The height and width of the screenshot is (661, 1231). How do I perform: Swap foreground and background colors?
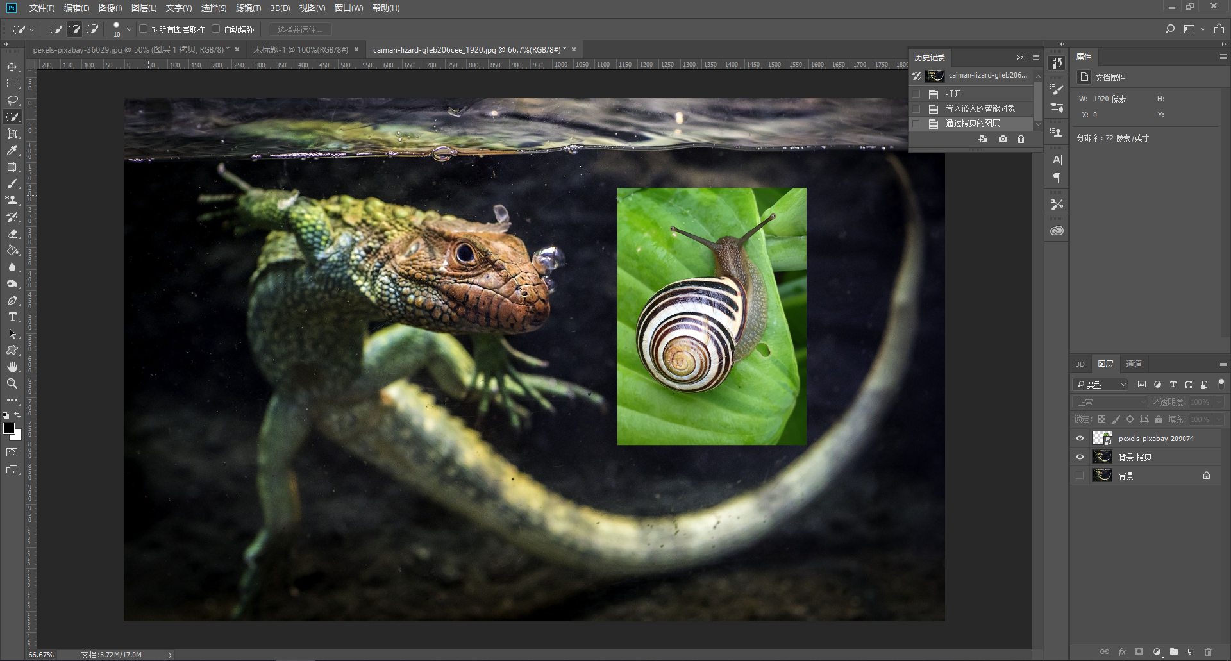coord(18,415)
